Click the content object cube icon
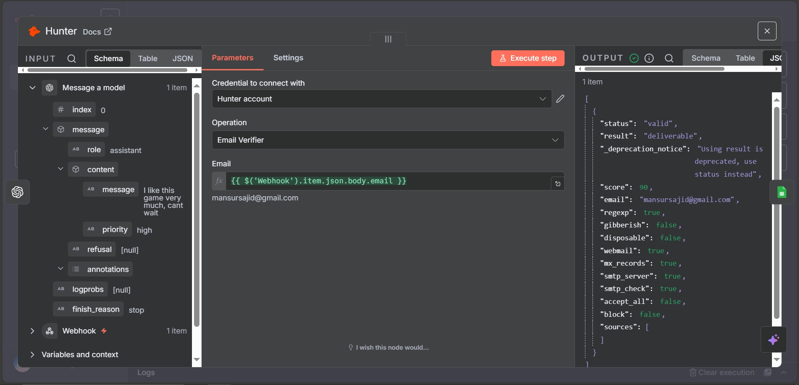 76,169
